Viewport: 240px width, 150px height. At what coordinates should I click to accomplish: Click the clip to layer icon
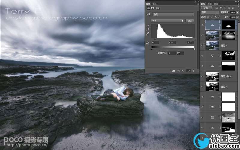(x=173, y=71)
